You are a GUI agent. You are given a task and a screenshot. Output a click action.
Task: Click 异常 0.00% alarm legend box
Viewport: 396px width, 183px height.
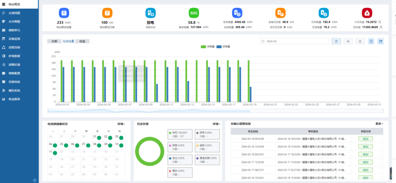[207, 134]
